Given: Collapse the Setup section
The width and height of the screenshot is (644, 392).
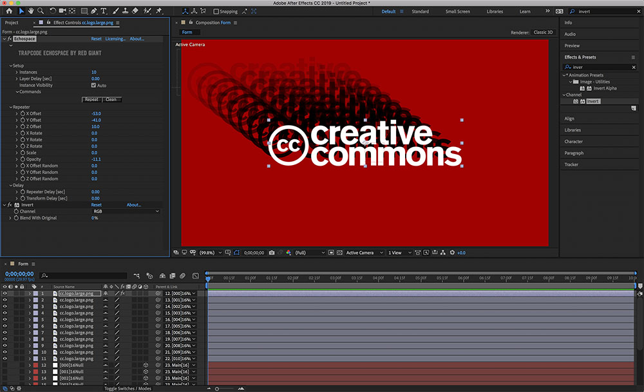Looking at the screenshot, I should (x=11, y=65).
